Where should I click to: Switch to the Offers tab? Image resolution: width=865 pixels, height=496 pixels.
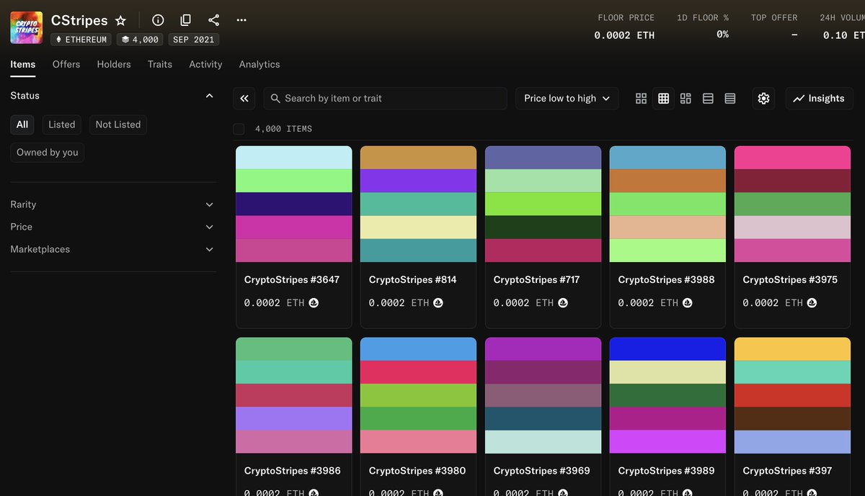[66, 64]
